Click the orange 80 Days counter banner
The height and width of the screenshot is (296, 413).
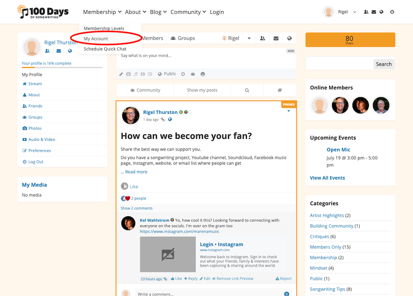(x=350, y=40)
